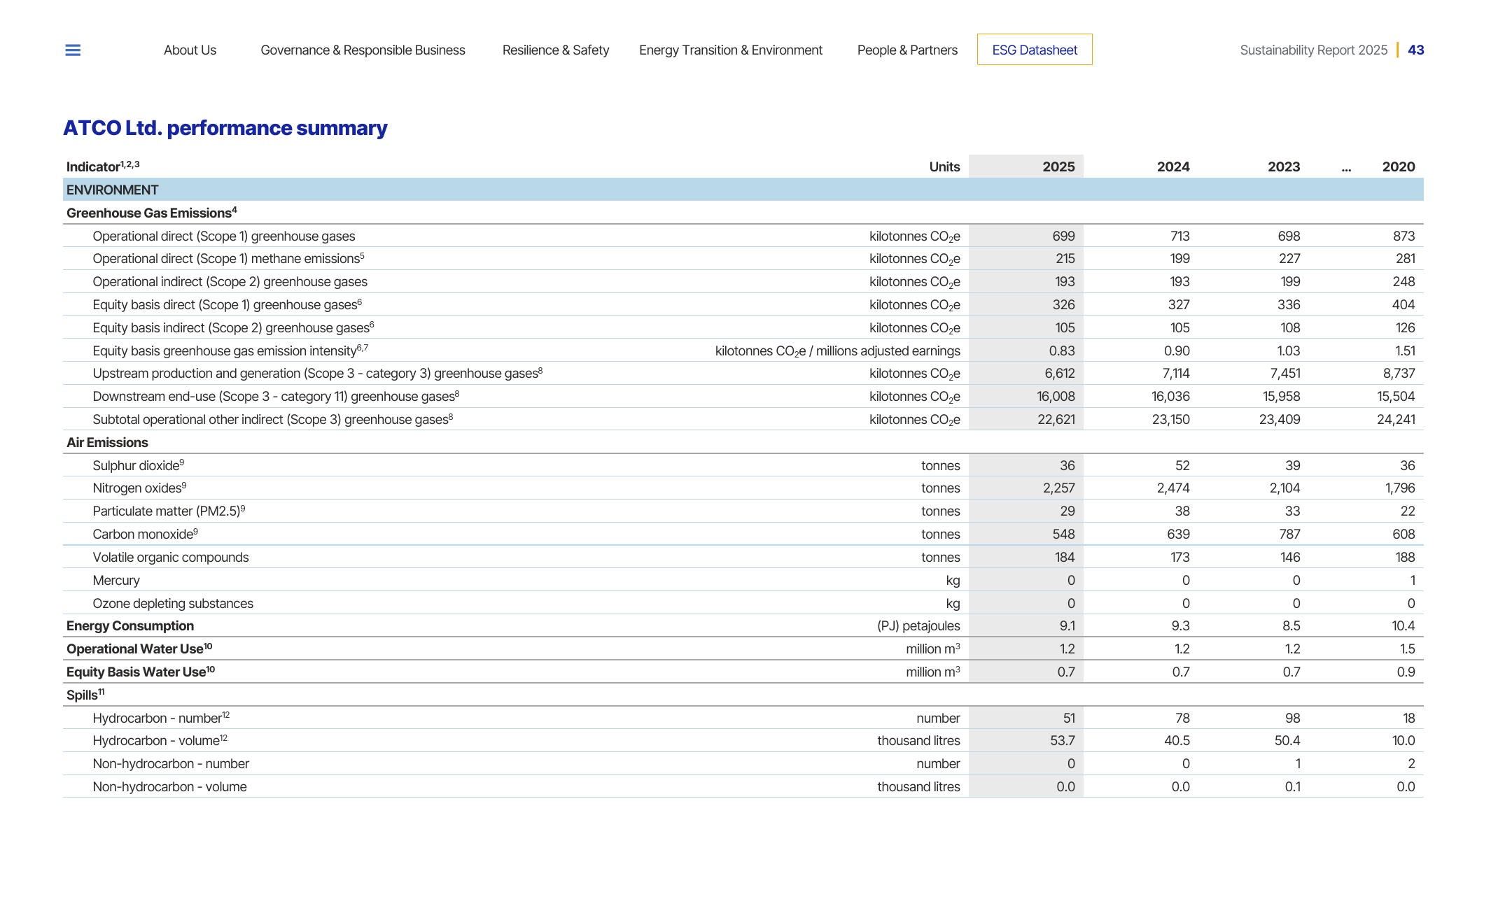Click the Operational Water Use heading
Screen dimensions: 1491x913
(x=139, y=649)
